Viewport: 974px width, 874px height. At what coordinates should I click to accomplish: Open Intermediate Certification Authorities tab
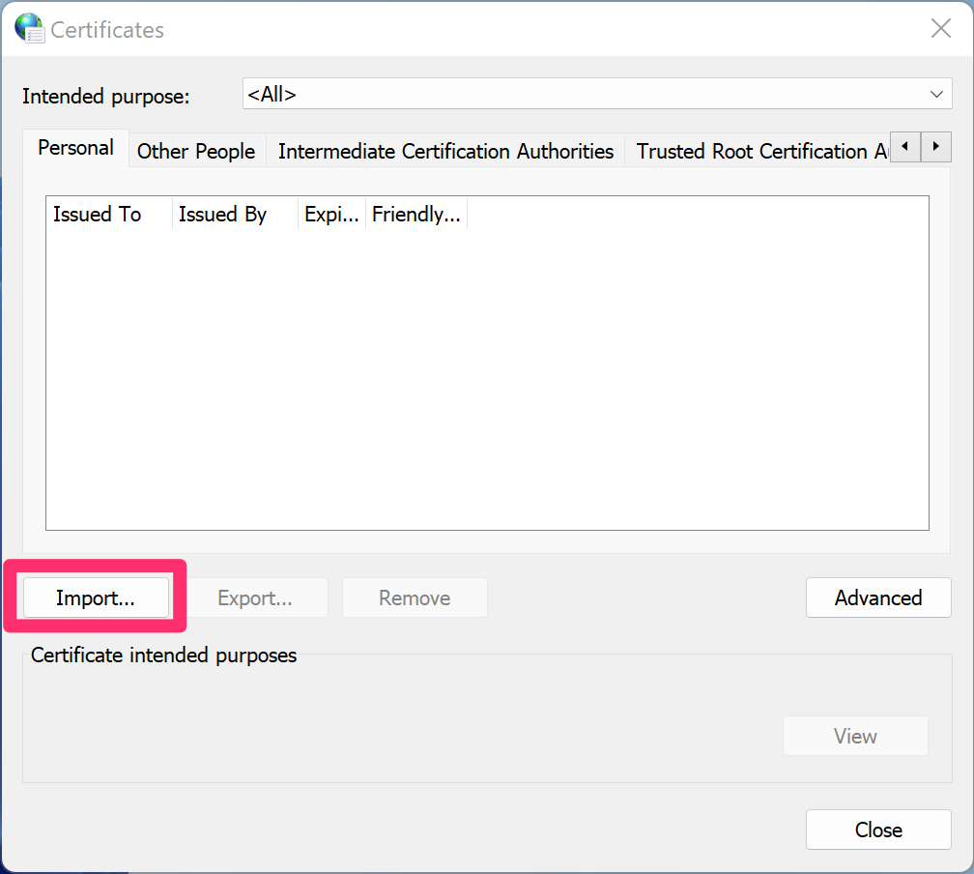[445, 151]
